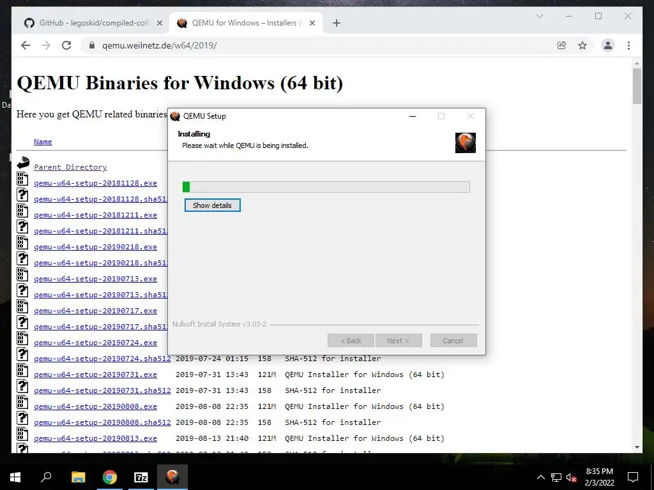Open 7-Zip from the taskbar

point(141,477)
